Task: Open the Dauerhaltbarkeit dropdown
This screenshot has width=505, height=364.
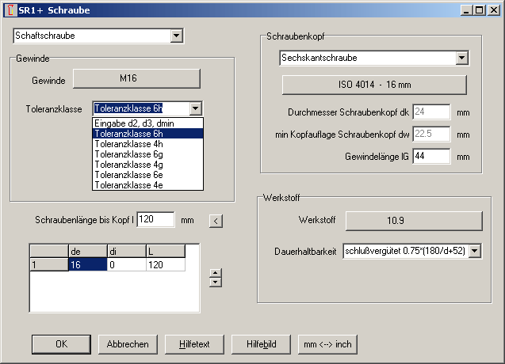Action: point(475,251)
